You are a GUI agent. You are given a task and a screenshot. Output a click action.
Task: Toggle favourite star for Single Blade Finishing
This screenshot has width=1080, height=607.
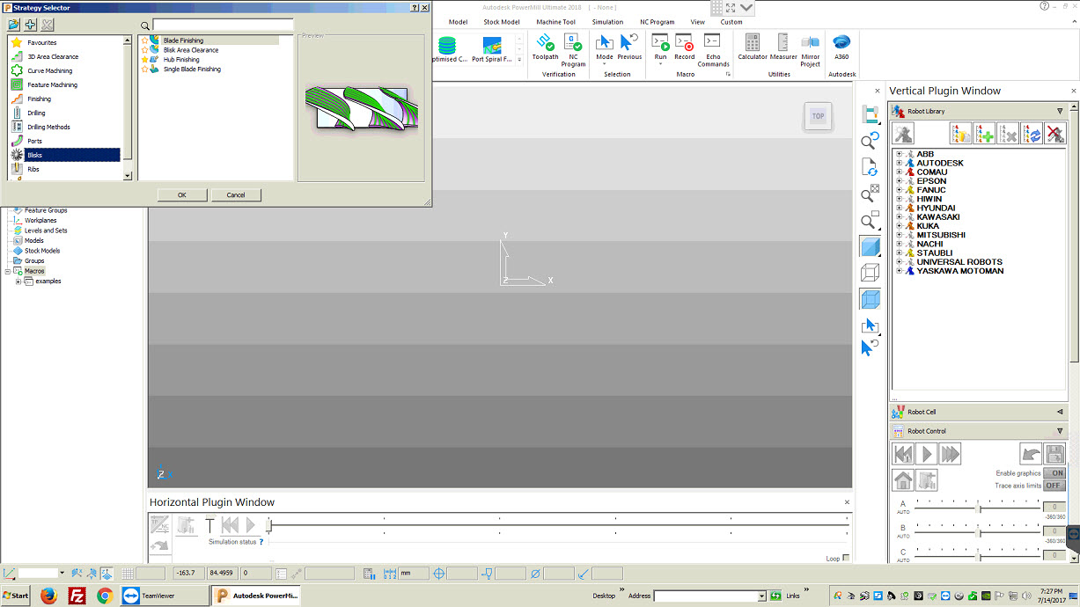(144, 69)
